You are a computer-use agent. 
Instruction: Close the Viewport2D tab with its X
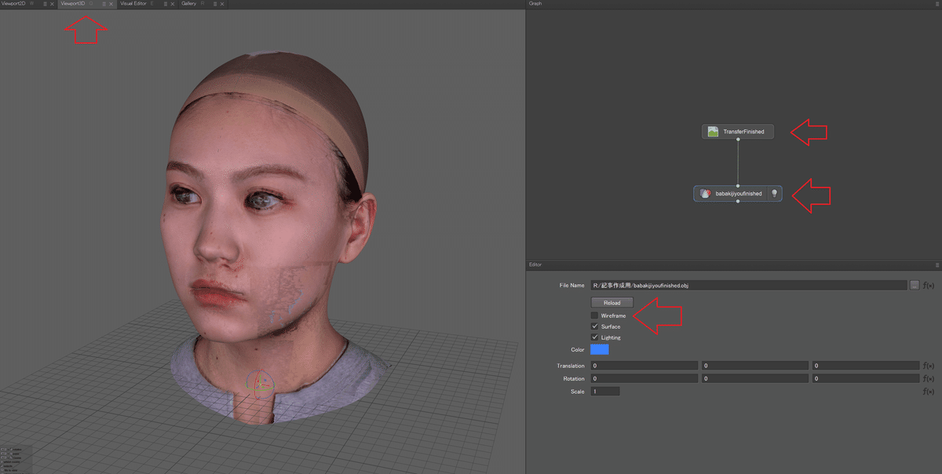(x=52, y=4)
